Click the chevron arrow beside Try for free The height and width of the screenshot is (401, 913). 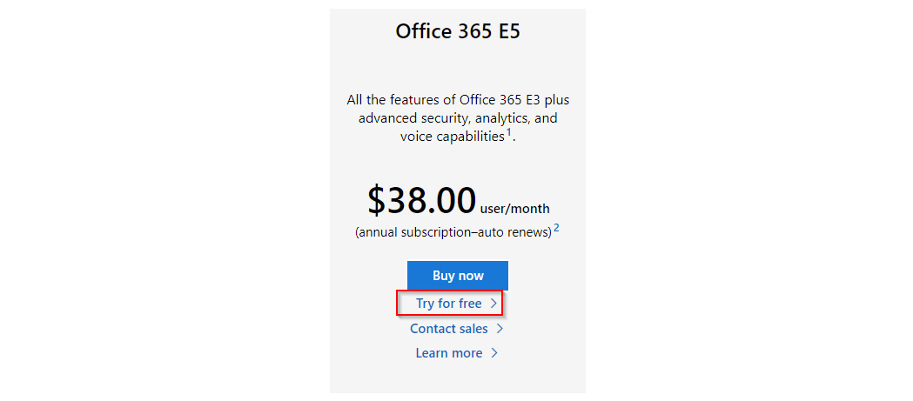493,304
